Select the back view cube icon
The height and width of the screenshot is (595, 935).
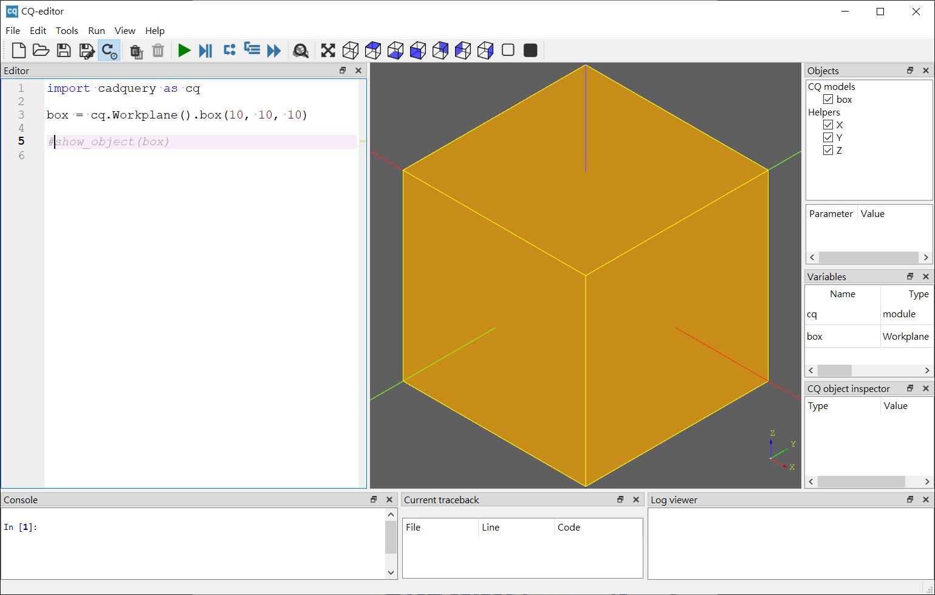coord(440,50)
